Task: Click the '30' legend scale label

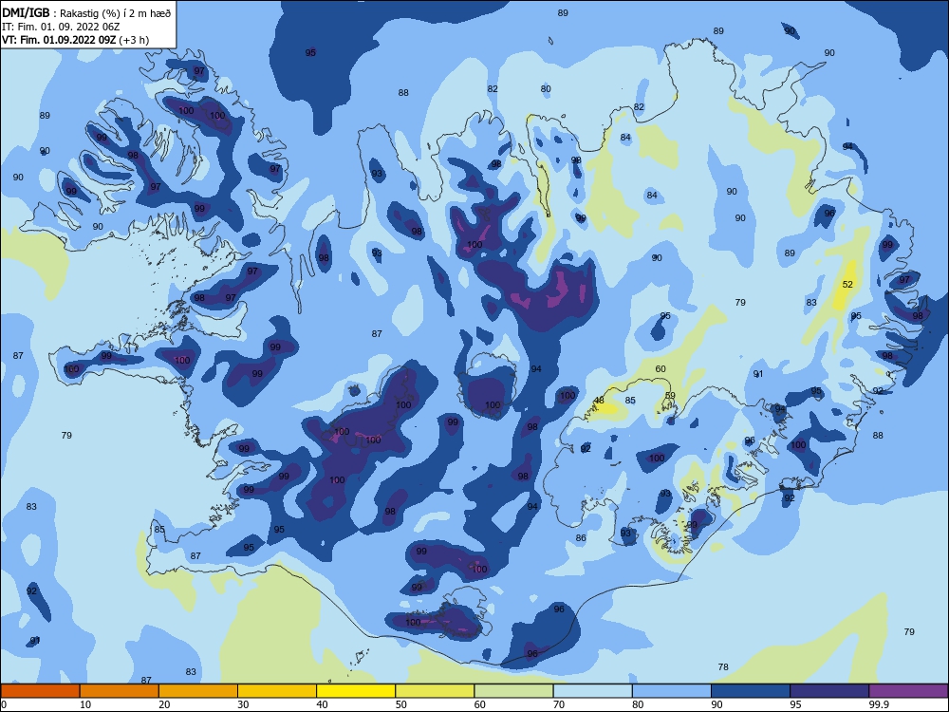Action: tap(243, 704)
